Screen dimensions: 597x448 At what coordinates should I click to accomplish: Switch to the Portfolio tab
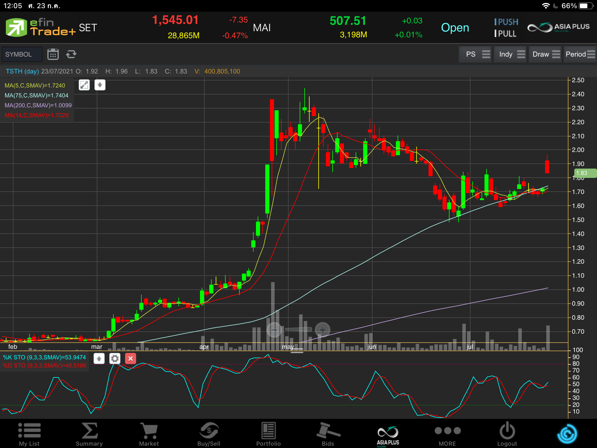pos(268,434)
